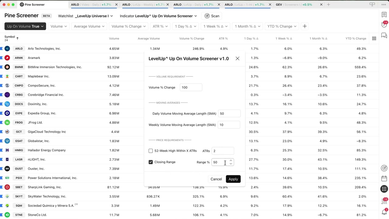The width and height of the screenshot is (389, 219).
Task: Open the 1 Day % Δ filter dropdown
Action: [x=185, y=26]
